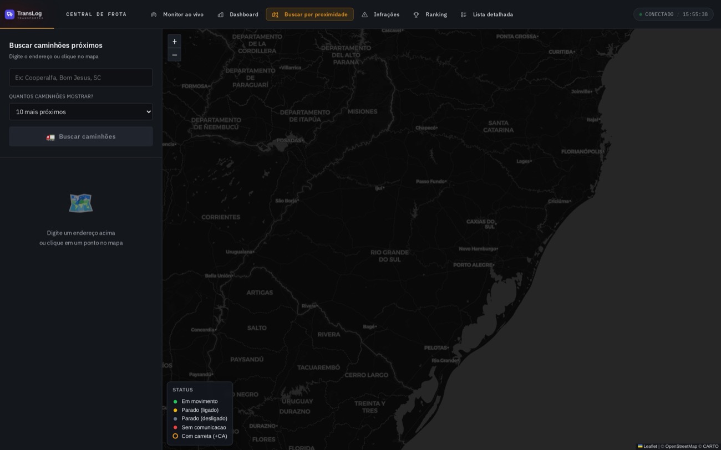Open the Infrações tab

380,14
